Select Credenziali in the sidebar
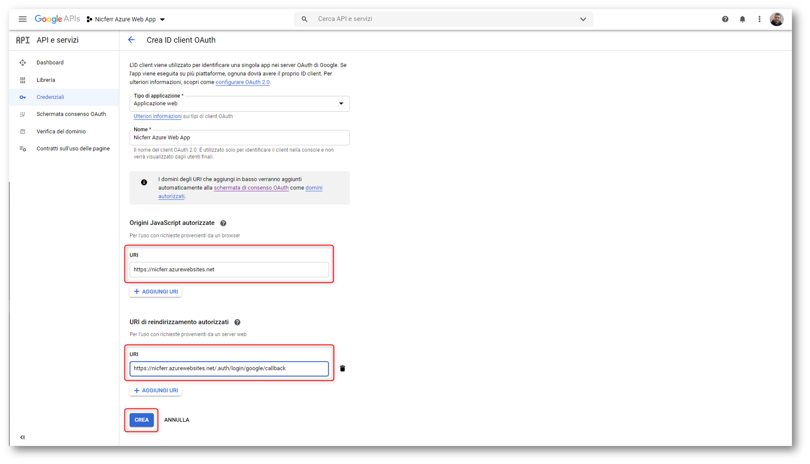The width and height of the screenshot is (810, 464). point(64,97)
